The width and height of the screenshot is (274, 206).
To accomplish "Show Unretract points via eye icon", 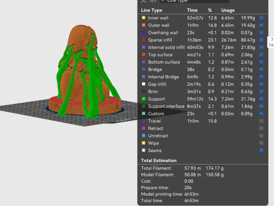I will point(261,136).
